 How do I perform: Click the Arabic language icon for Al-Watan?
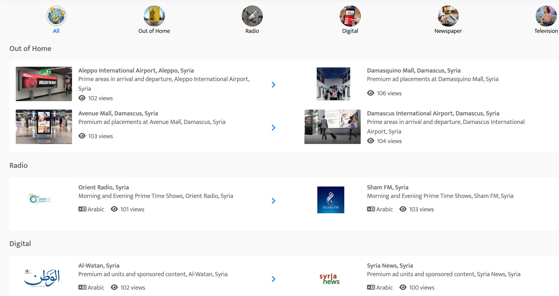(82, 287)
